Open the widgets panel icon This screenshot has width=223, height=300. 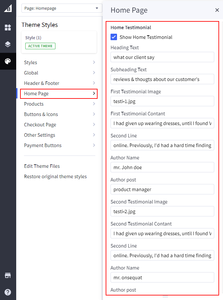pyautogui.click(x=8, y=28)
